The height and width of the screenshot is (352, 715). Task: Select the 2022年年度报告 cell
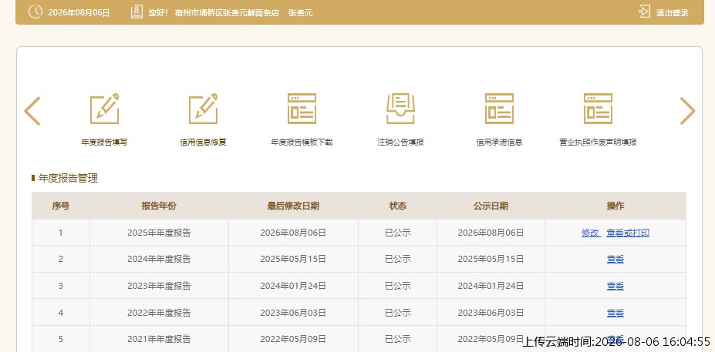[x=159, y=313]
